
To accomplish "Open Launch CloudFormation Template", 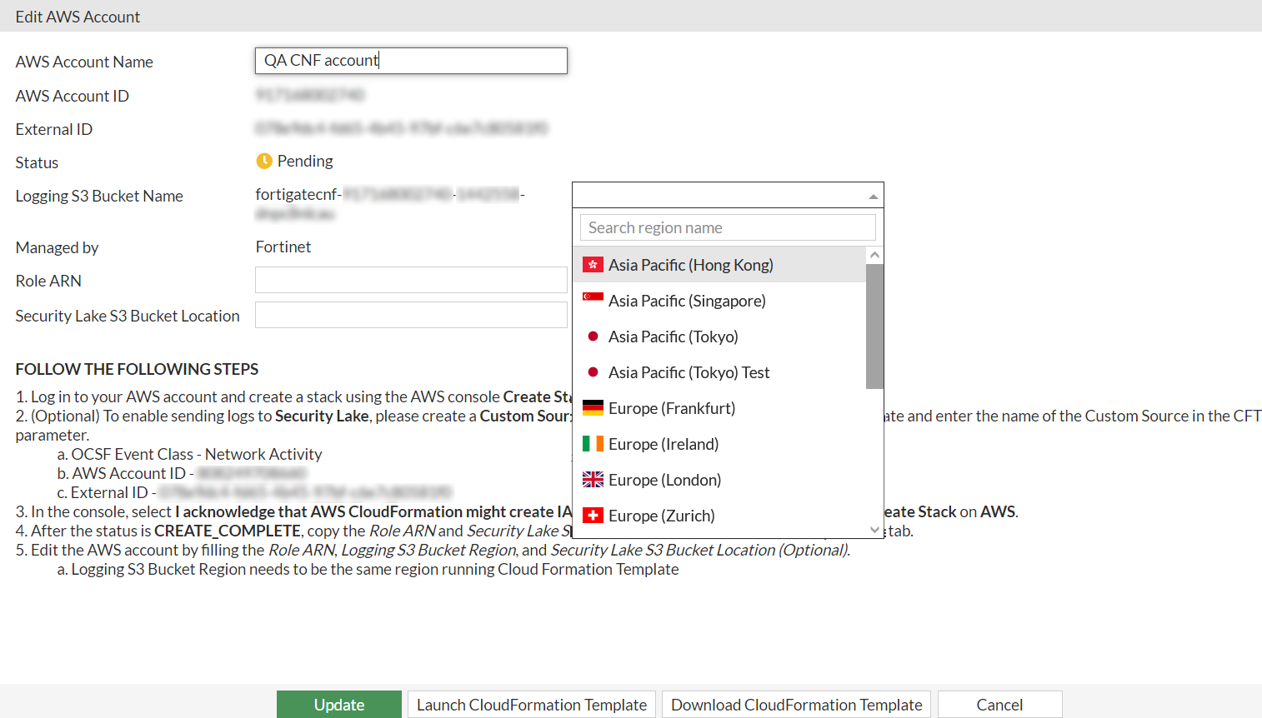I will point(531,704).
